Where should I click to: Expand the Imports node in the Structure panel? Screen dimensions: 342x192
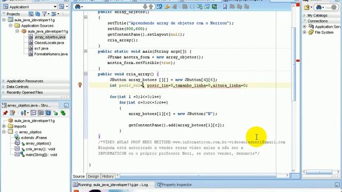click(x=4, y=126)
